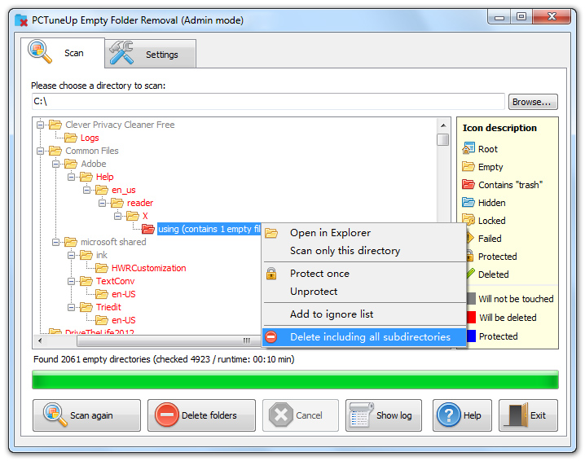Click the folder icon beside Logs

[71, 138]
